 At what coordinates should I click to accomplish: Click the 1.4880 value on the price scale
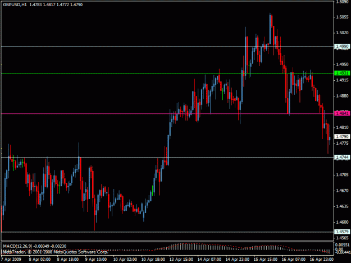coord(342,96)
